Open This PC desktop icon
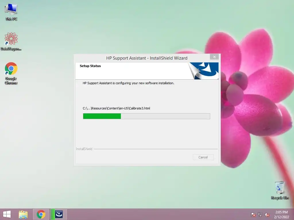 (11, 11)
